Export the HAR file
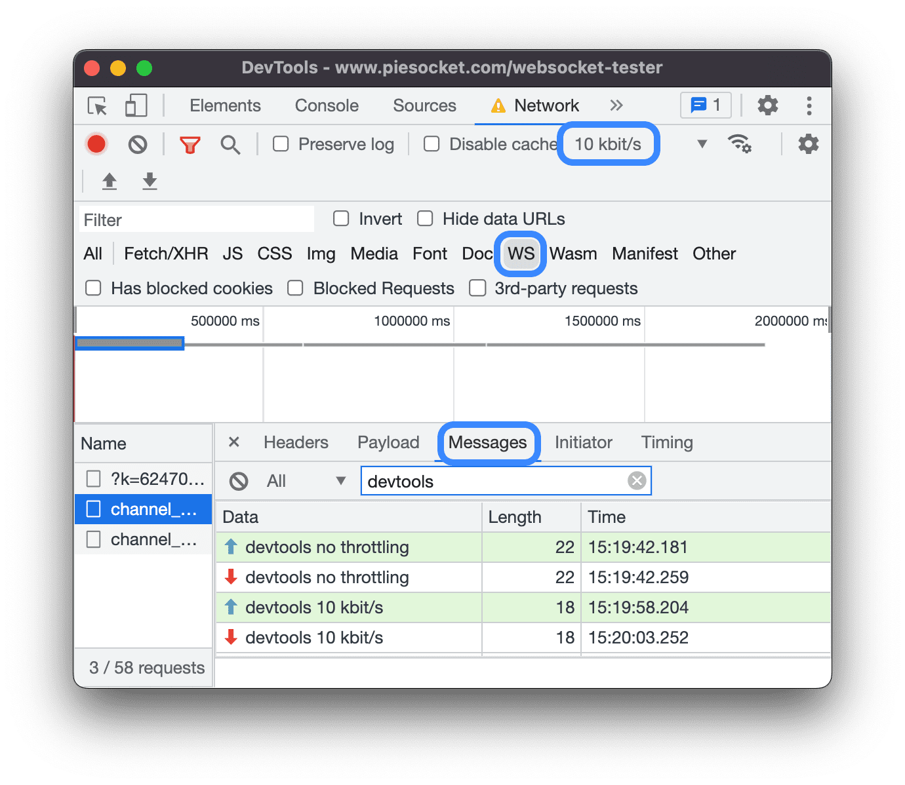The image size is (905, 785). 150,182
